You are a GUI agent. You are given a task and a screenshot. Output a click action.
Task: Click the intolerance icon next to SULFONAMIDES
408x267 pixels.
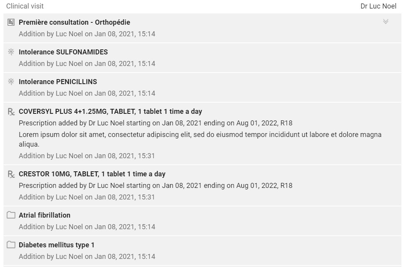(11, 52)
